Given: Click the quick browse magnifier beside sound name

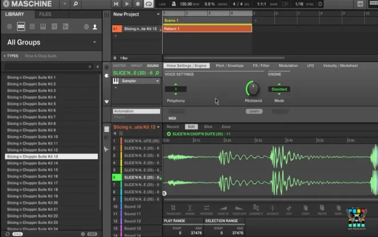Looking at the screenshot, I should pyautogui.click(x=157, y=73).
